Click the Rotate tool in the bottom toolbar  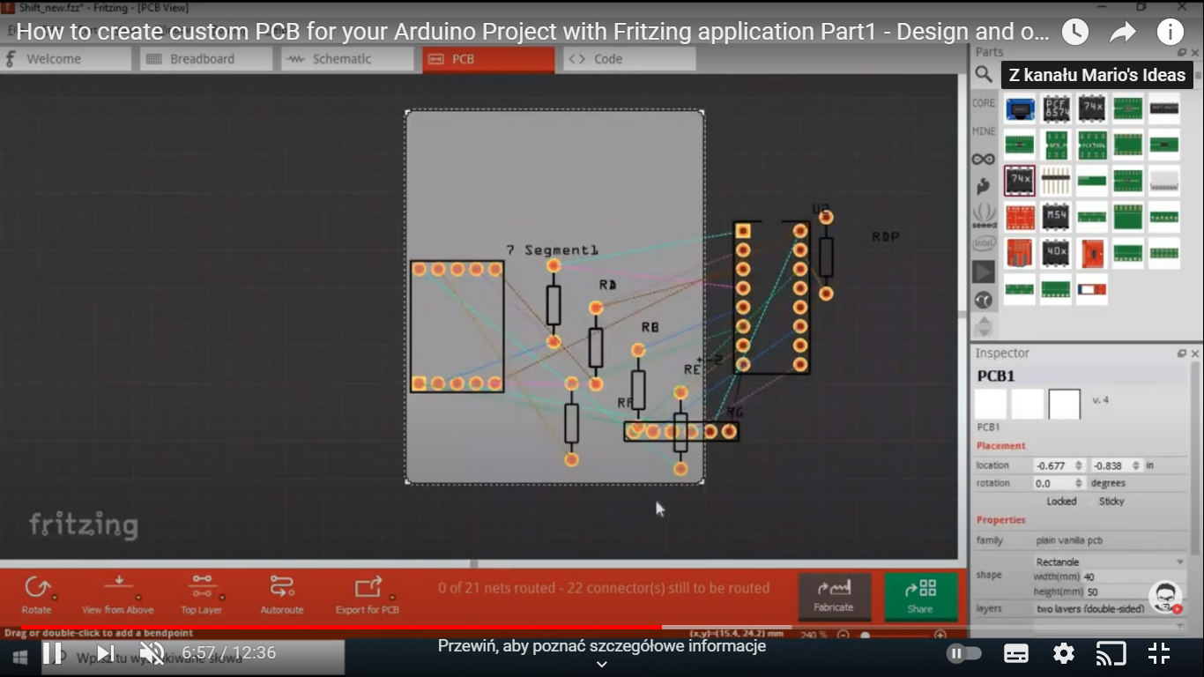[37, 594]
